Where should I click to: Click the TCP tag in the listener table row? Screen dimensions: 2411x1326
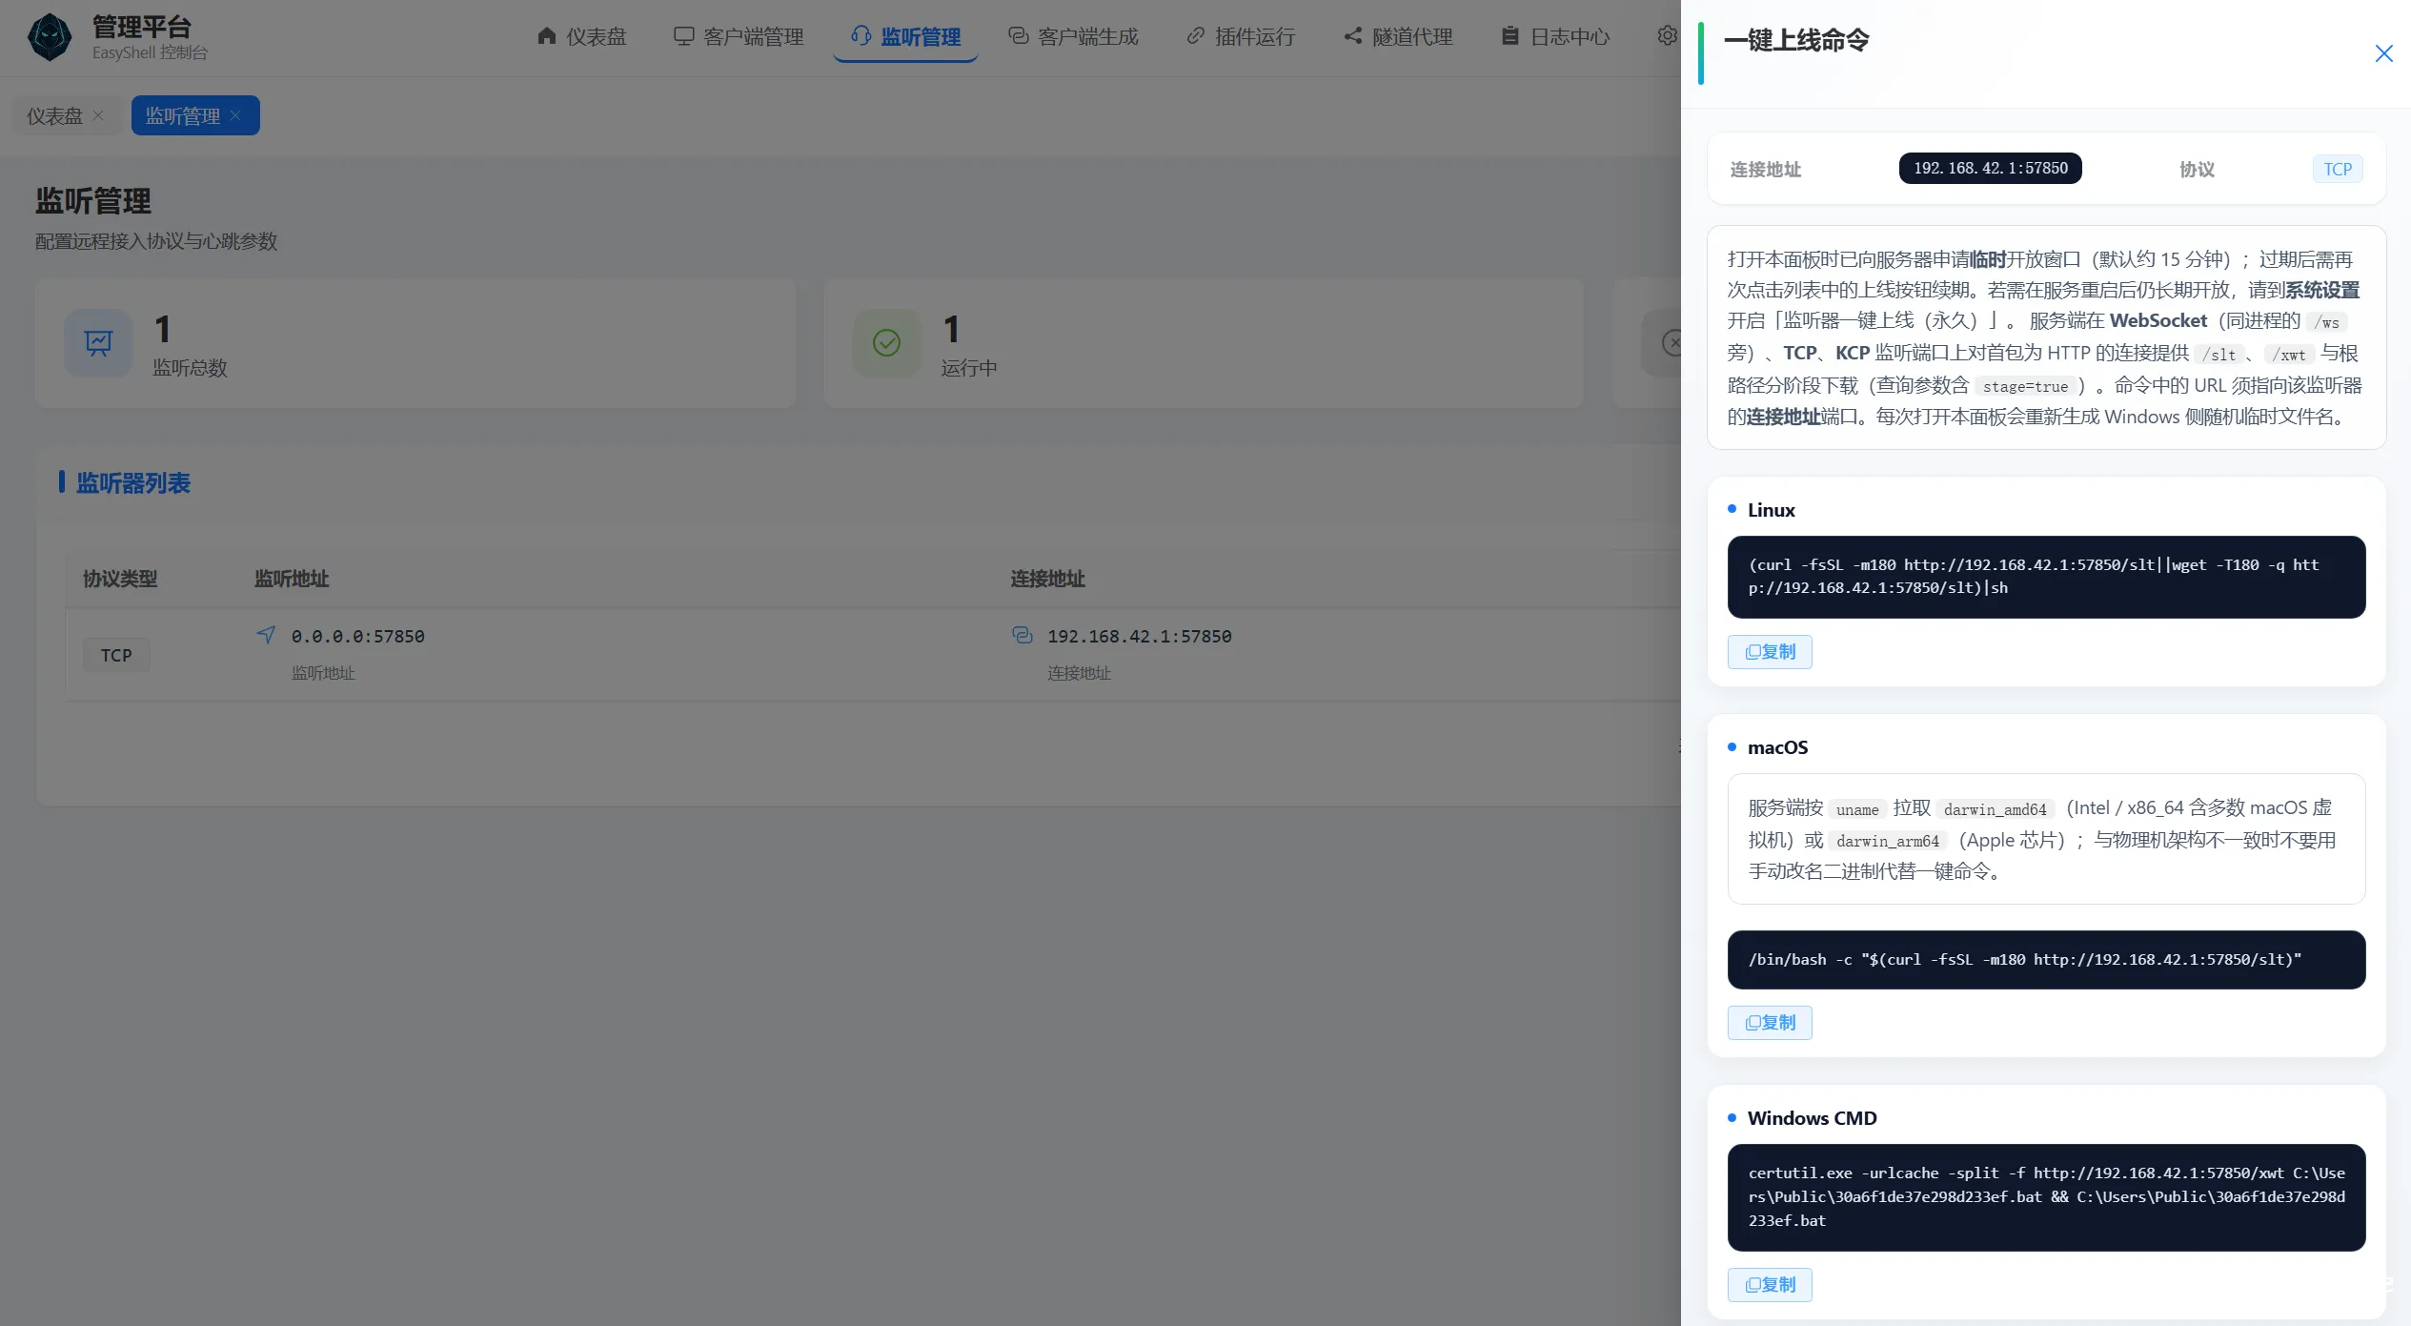(x=116, y=655)
